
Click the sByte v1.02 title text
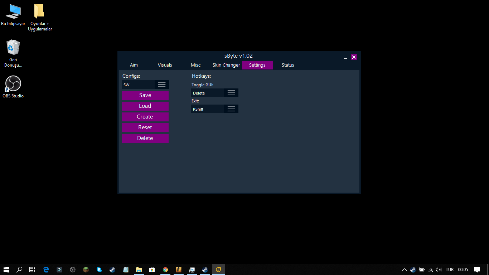coord(238,56)
